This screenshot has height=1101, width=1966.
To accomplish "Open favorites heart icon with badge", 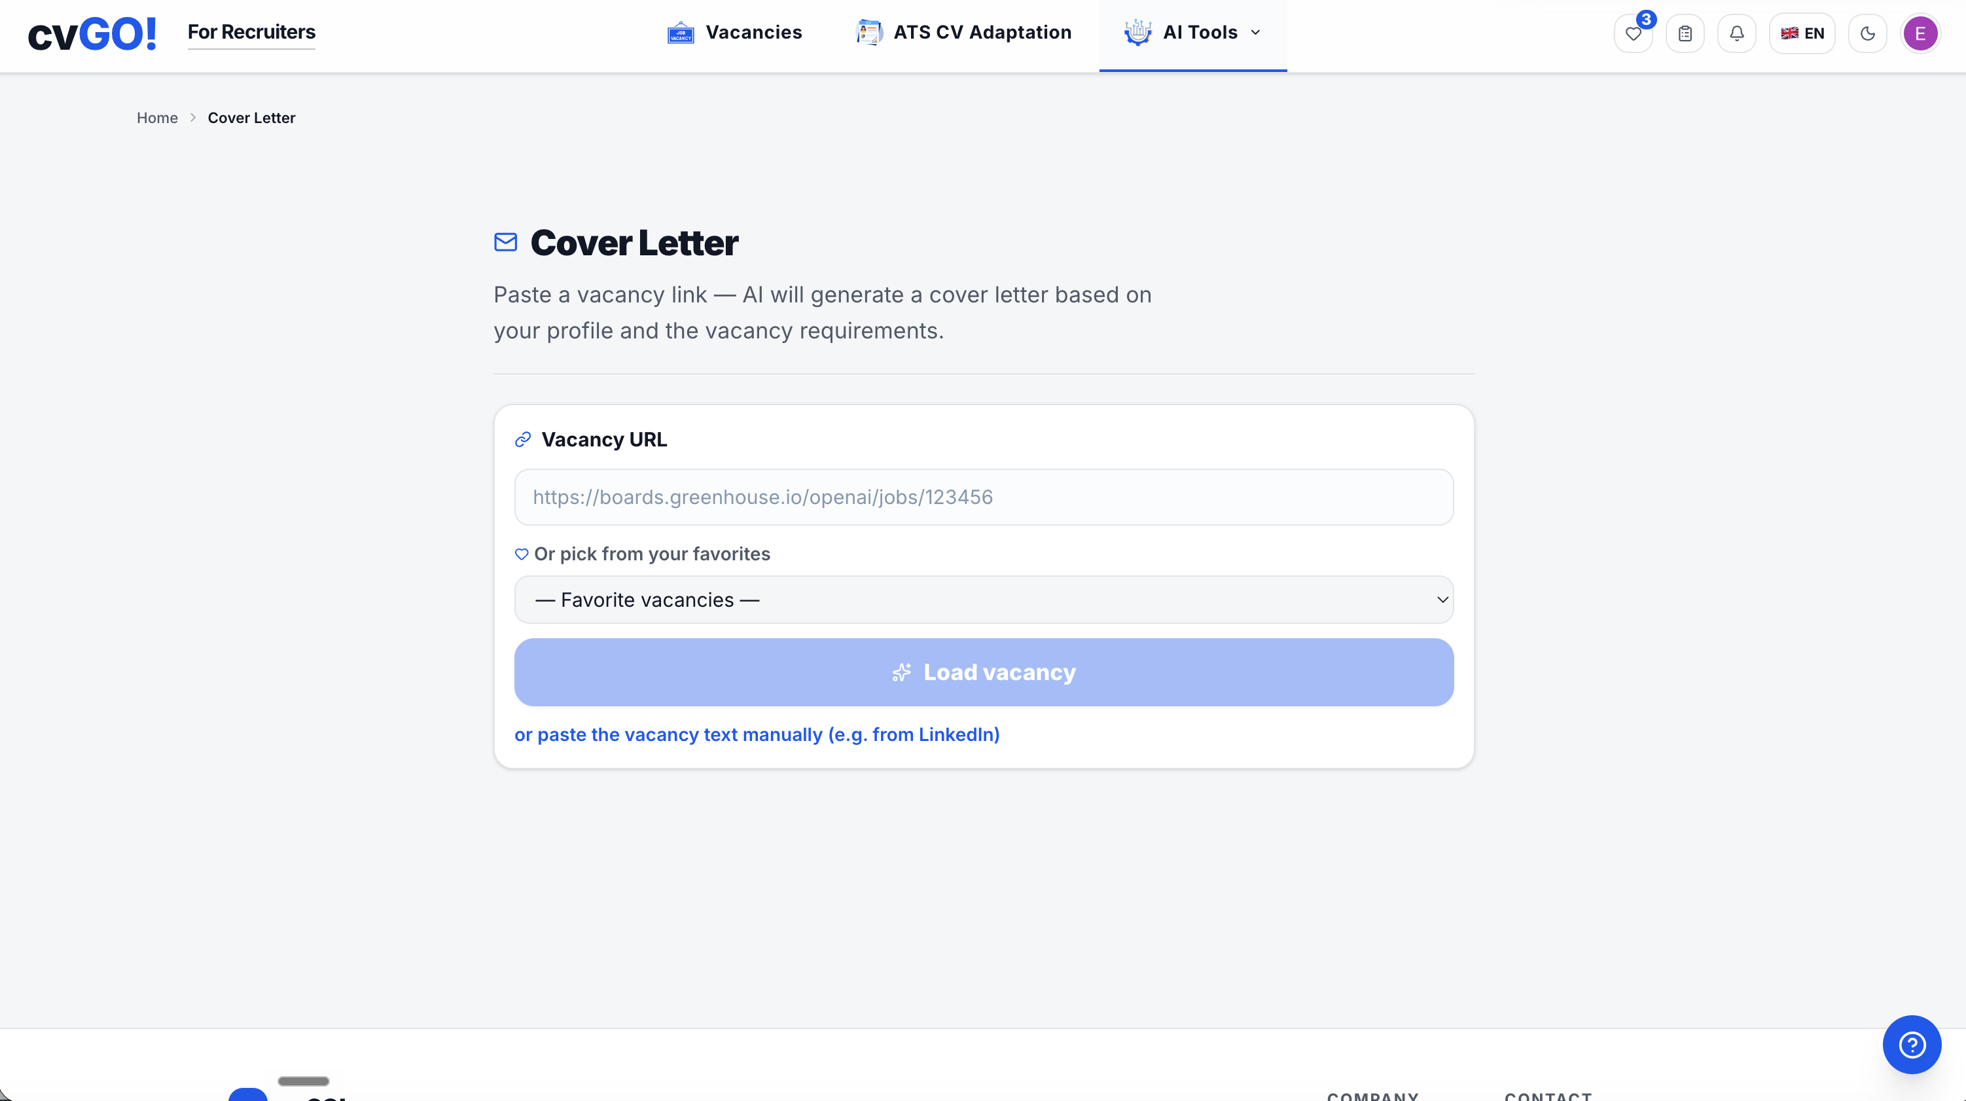I will 1634,33.
